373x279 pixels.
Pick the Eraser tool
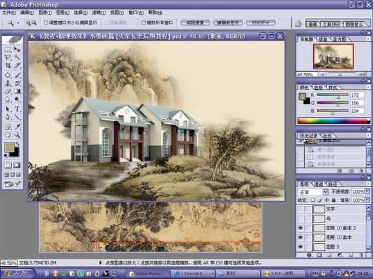[8, 91]
